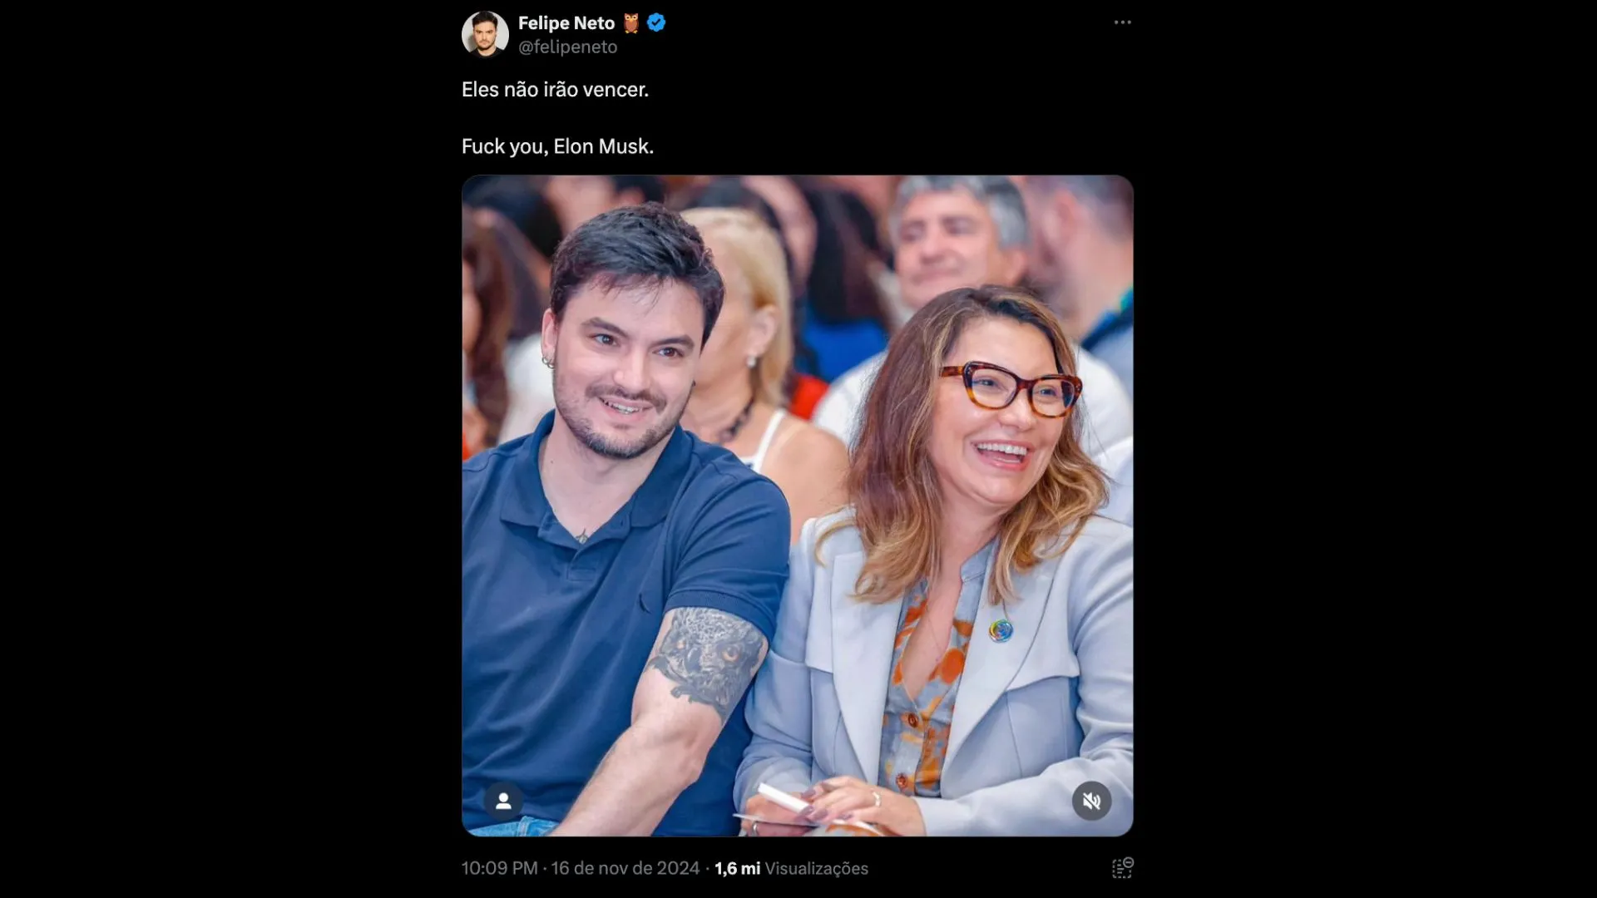Visit the @felipeneto handle
The height and width of the screenshot is (898, 1597).
tap(568, 47)
